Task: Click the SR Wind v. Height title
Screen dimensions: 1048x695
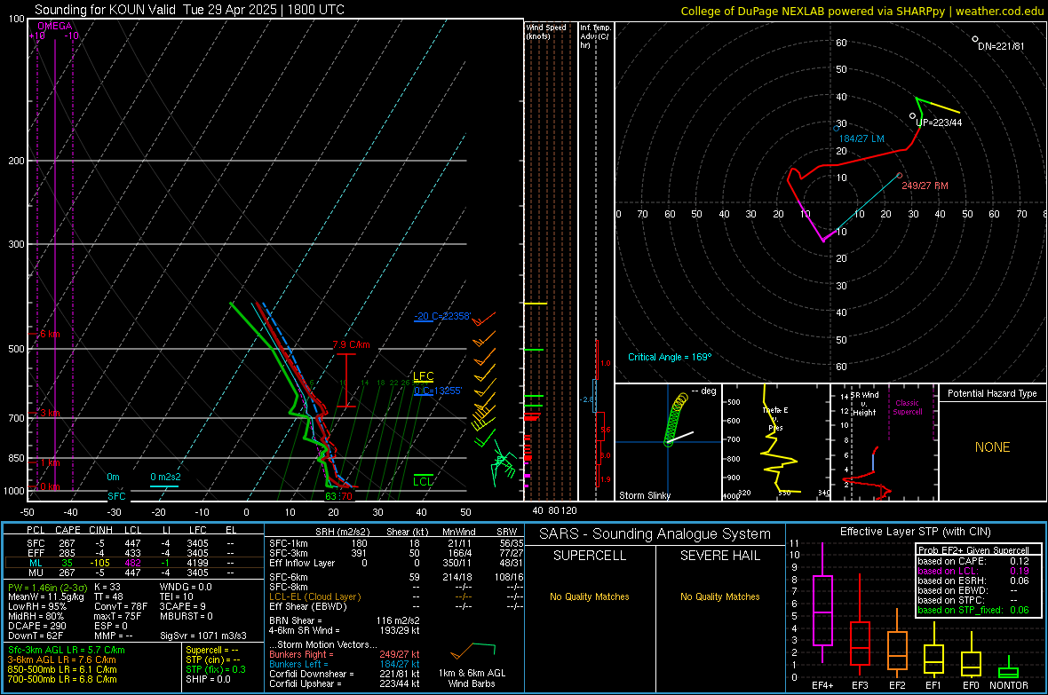Action: (863, 404)
